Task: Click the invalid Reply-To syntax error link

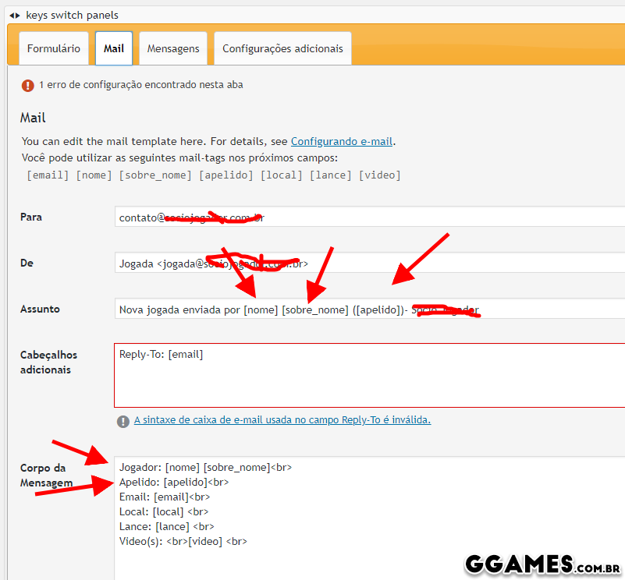Action: 282,420
